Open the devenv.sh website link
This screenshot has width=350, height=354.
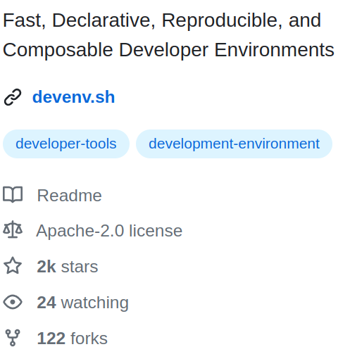tap(73, 97)
